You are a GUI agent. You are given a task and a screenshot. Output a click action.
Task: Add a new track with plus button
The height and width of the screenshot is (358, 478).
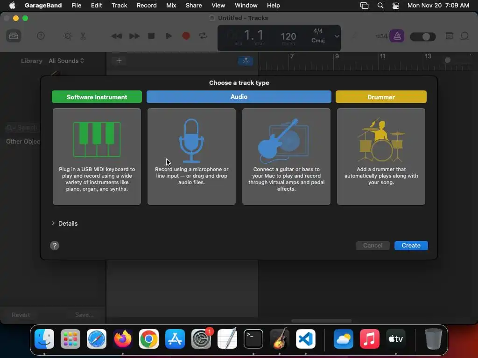[119, 61]
